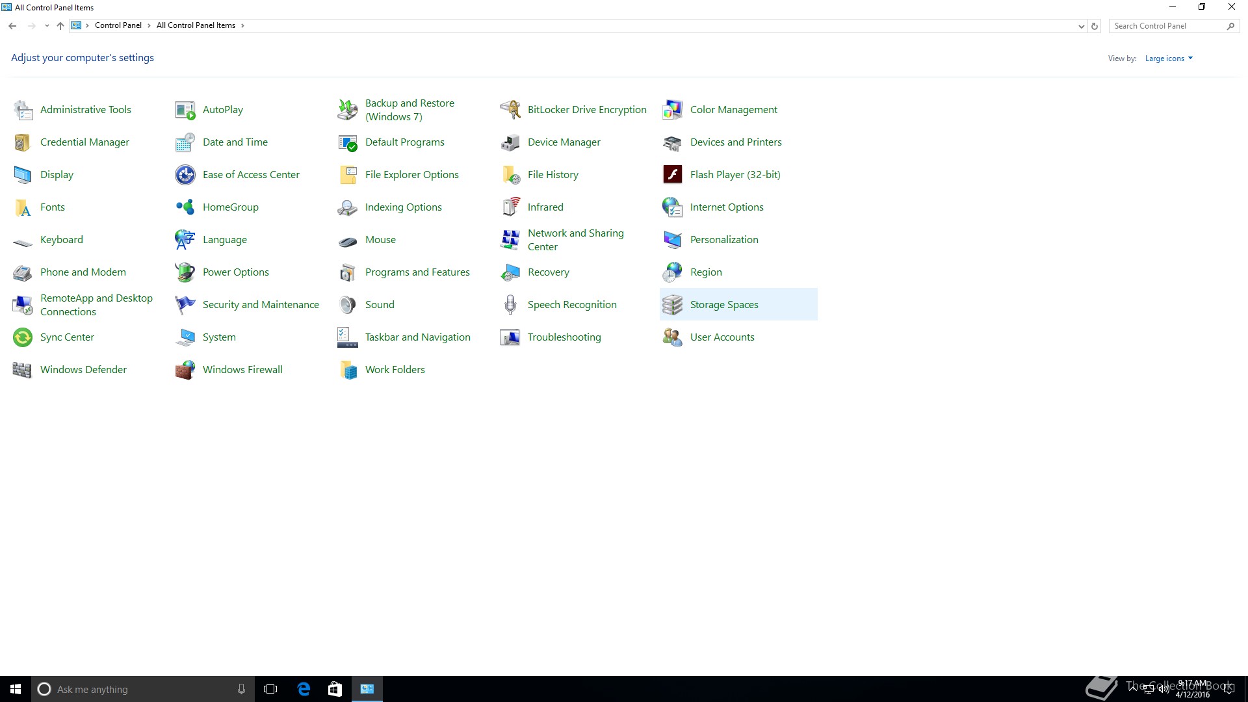Open the User Accounts link
1248x702 pixels.
(722, 337)
